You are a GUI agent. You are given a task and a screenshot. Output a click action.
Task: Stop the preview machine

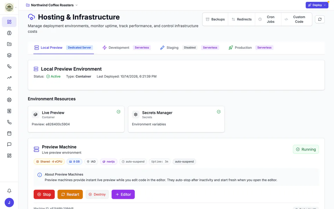coord(44,194)
